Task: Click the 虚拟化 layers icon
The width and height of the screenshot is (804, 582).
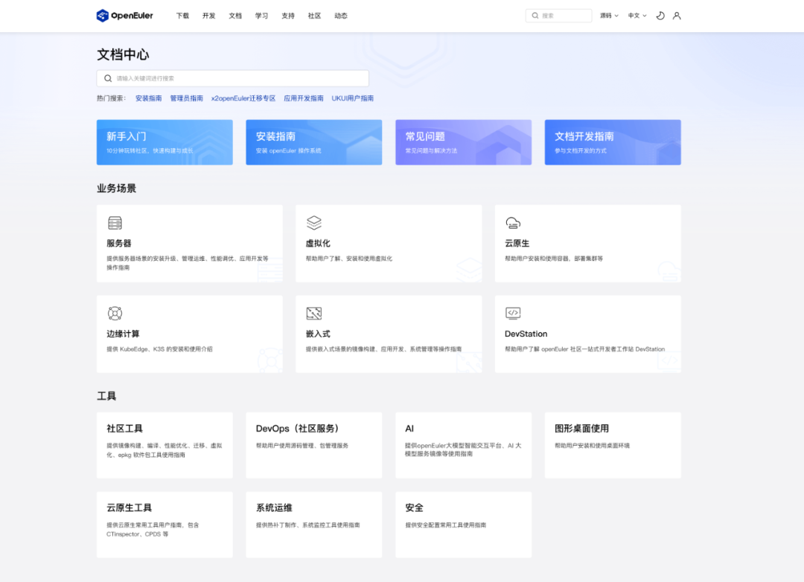Action: click(x=314, y=223)
